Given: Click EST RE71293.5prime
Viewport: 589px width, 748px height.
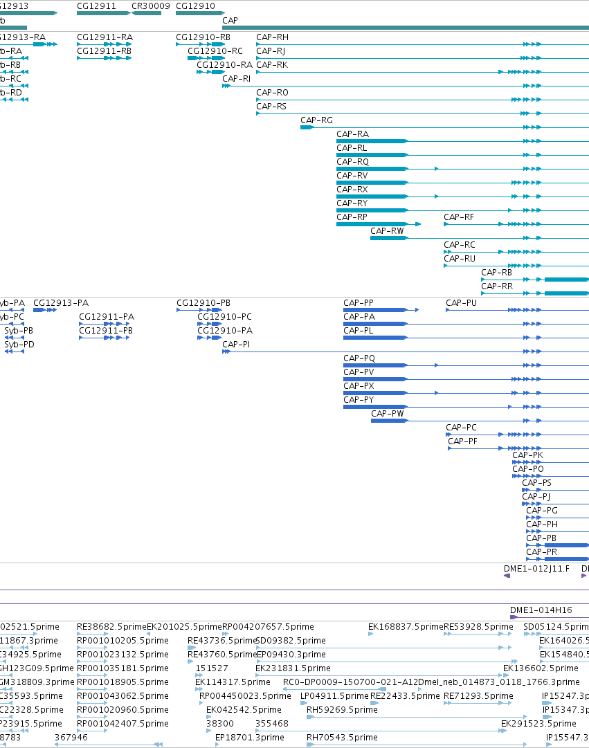Looking at the screenshot, I should tap(478, 696).
